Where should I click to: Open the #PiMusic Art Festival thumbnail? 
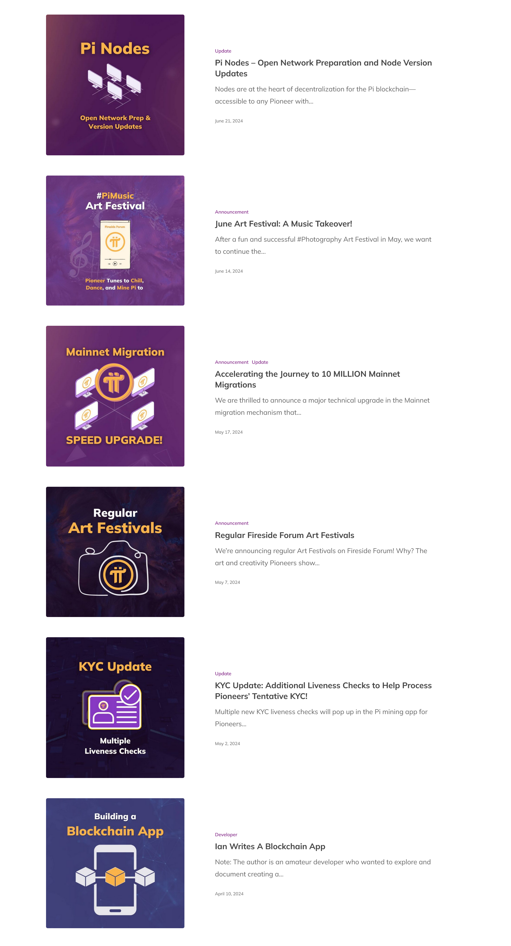coord(115,241)
